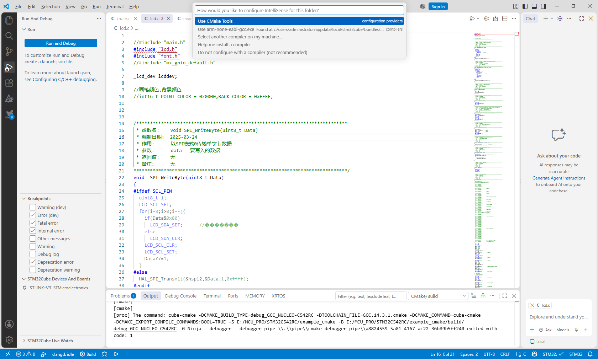The height and width of the screenshot is (359, 598).
Task: Toggle the Warning (dev) breakpoint checkbox
Action: 33,207
